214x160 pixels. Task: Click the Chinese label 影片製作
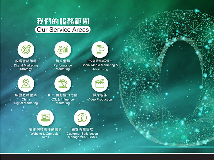(x=100, y=95)
